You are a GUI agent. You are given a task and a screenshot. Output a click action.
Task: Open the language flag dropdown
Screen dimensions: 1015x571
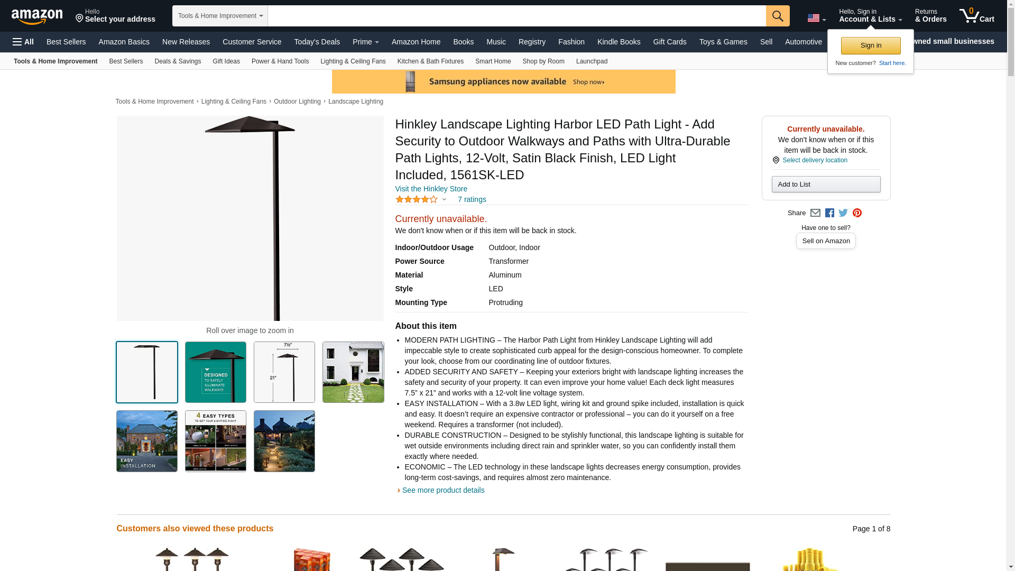pyautogui.click(x=816, y=19)
